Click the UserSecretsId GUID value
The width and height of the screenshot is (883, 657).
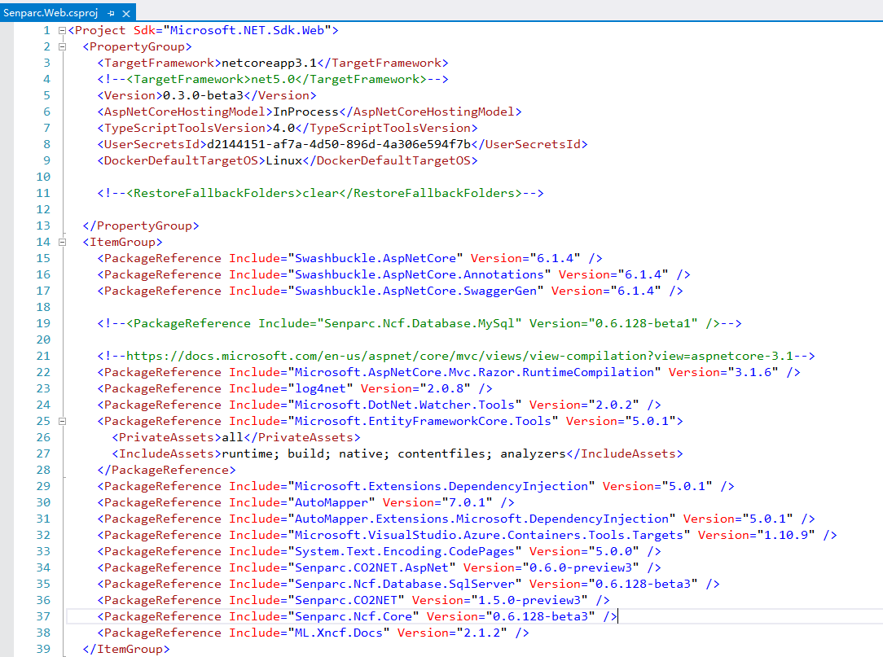339,144
